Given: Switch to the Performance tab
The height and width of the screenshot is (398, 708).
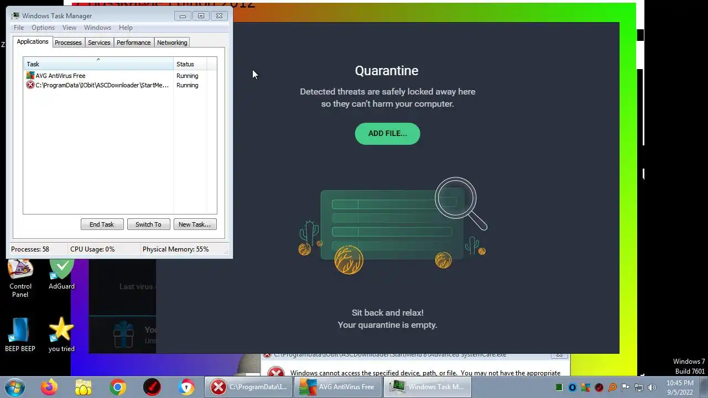Looking at the screenshot, I should pyautogui.click(x=133, y=43).
